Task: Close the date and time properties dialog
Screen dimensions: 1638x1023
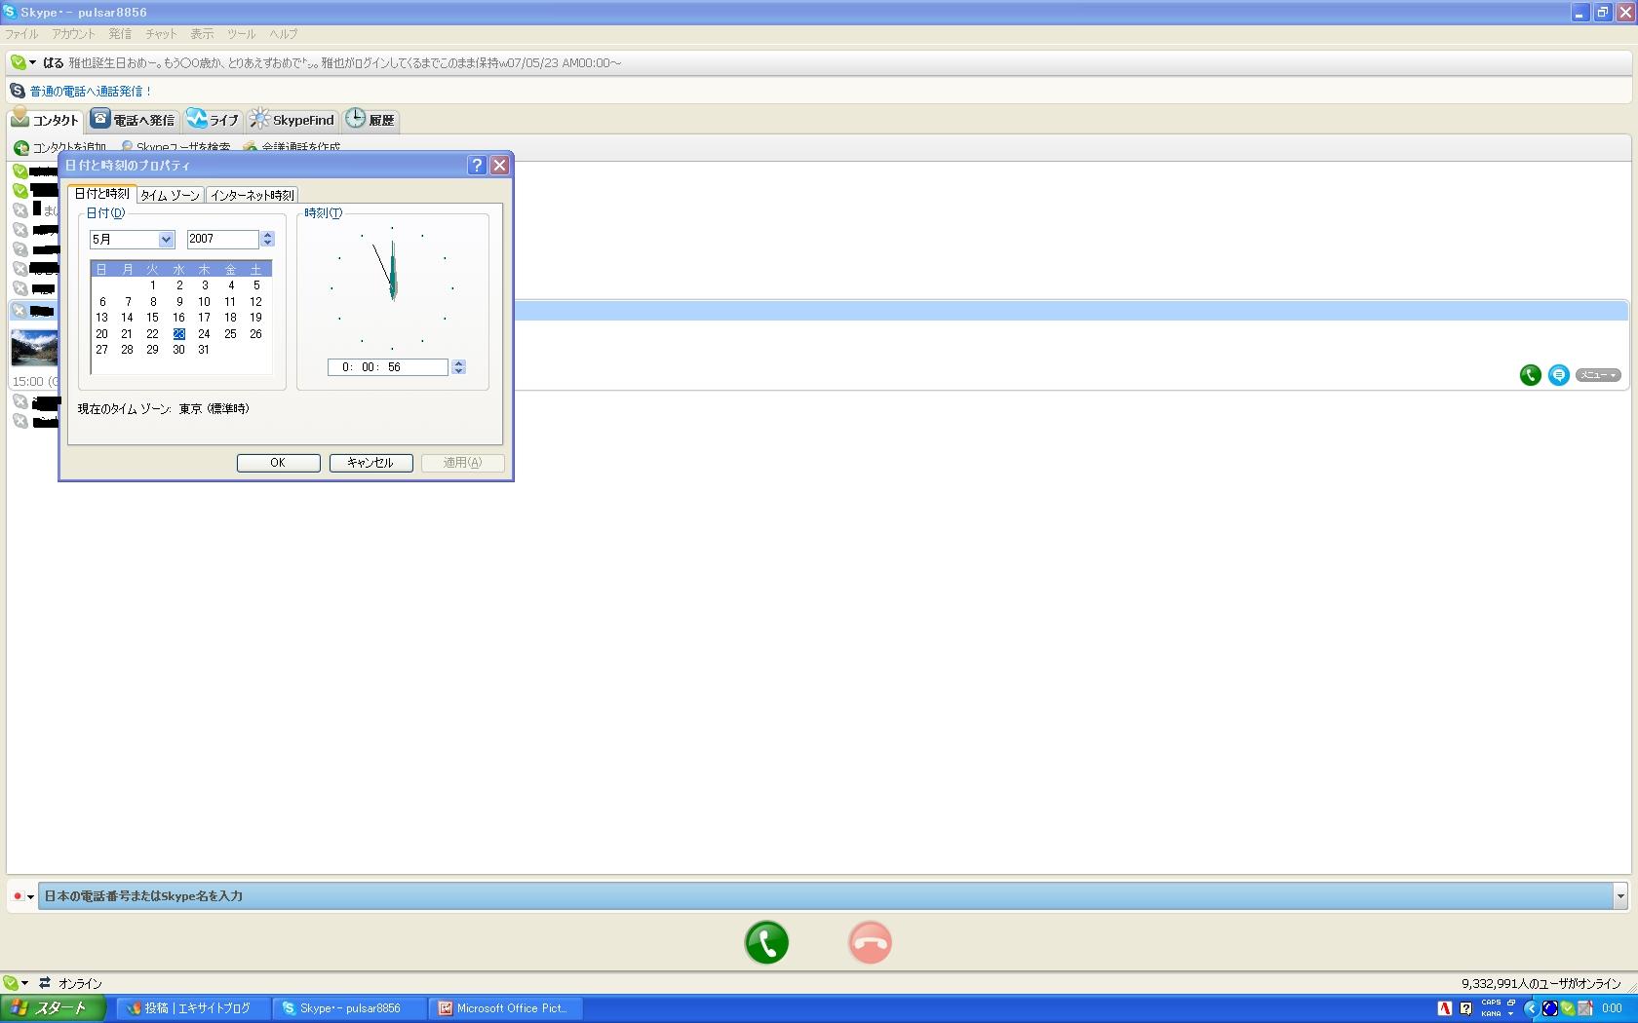Action: (x=499, y=166)
